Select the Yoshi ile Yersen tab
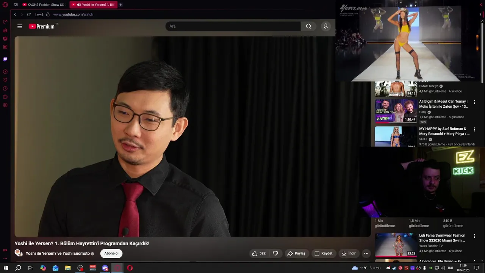 [x=93, y=5]
